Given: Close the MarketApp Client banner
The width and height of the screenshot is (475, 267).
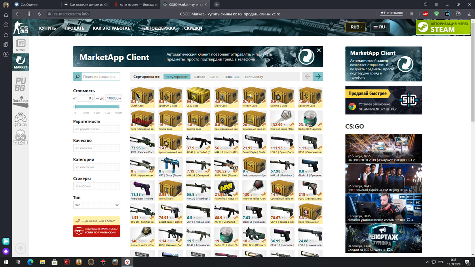Looking at the screenshot, I should (x=319, y=50).
